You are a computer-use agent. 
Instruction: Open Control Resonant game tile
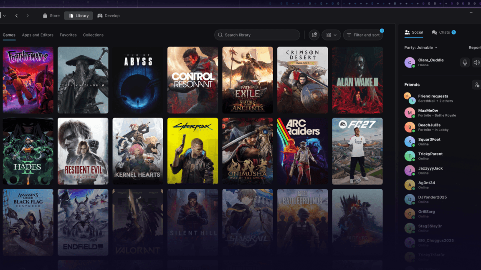pyautogui.click(x=192, y=80)
